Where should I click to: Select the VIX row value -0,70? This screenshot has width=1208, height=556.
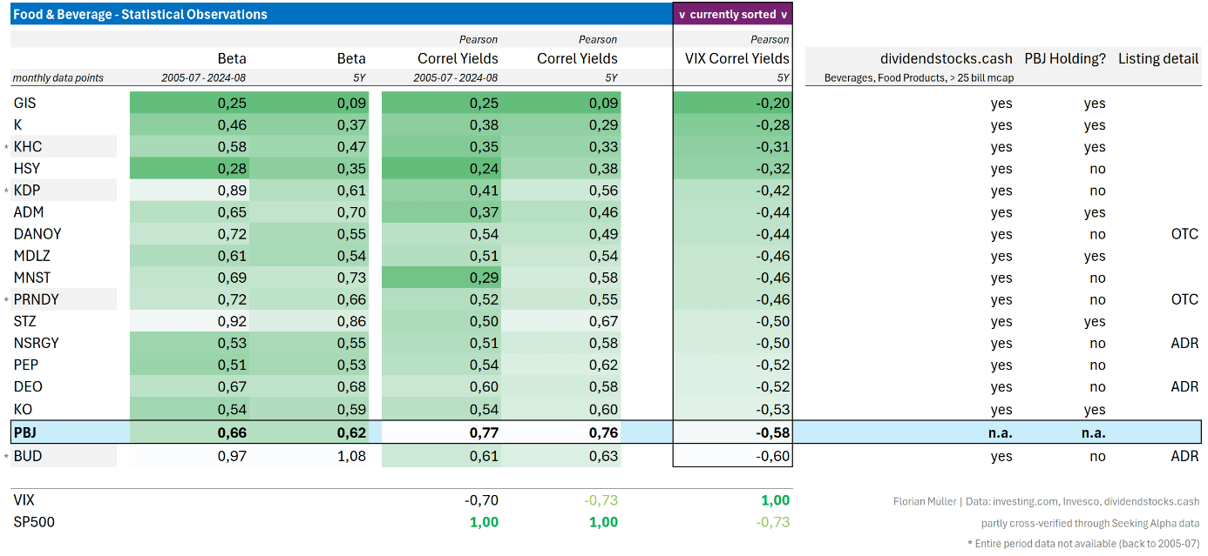coord(480,500)
